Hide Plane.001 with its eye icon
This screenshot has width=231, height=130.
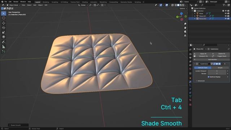point(226,16)
